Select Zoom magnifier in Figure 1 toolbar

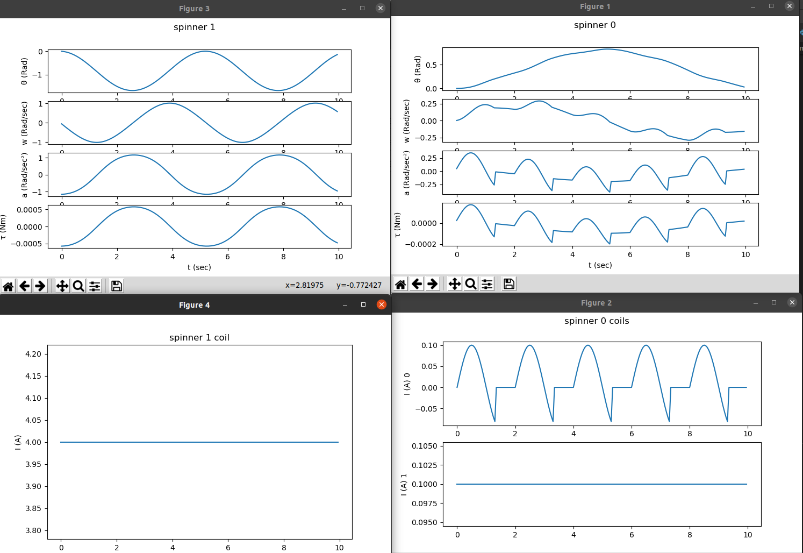(x=471, y=283)
